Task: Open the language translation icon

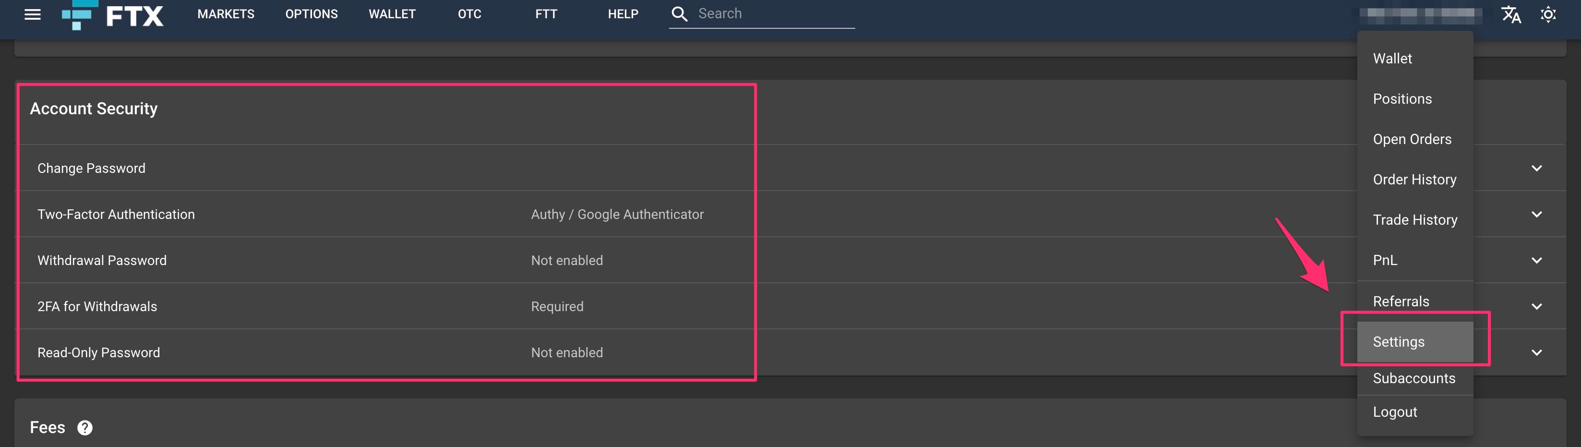Action: [1510, 14]
